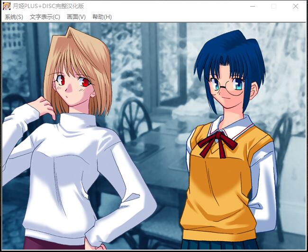The width and height of the screenshot is (308, 252).
Task: Minimize the 月姬PLUS+DISC window
Action: click(x=252, y=7)
